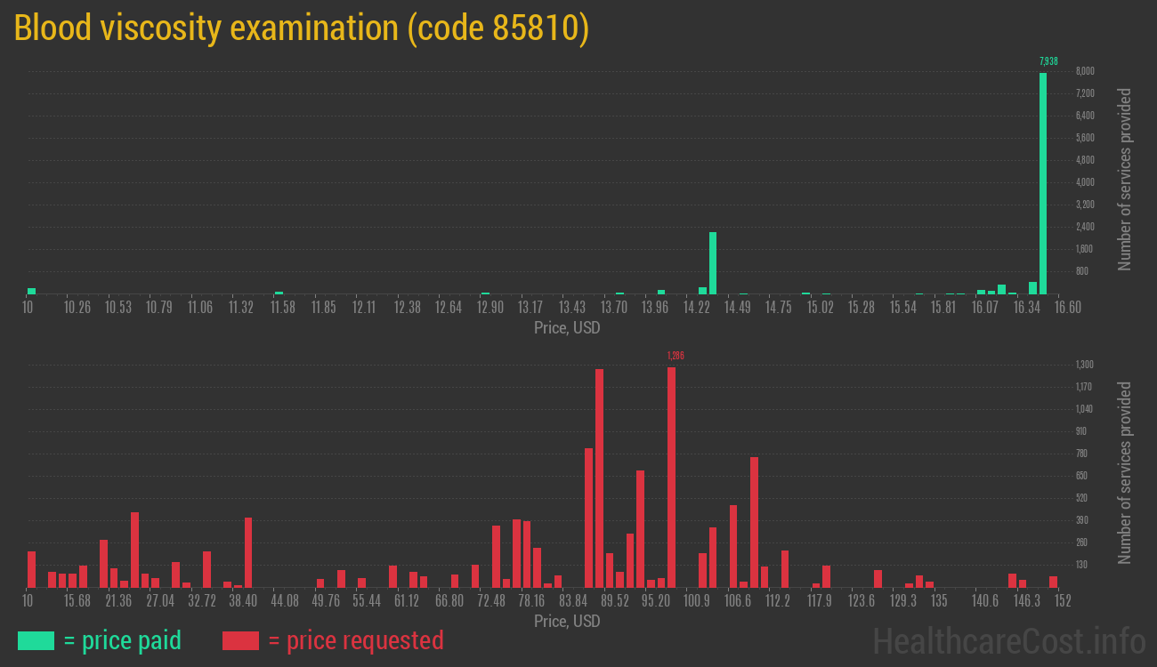Click the green price paid legend swatch
The image size is (1157, 667).
36,640
